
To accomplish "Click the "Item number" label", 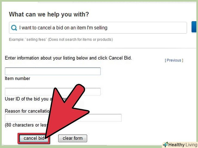I will pos(17,78).
